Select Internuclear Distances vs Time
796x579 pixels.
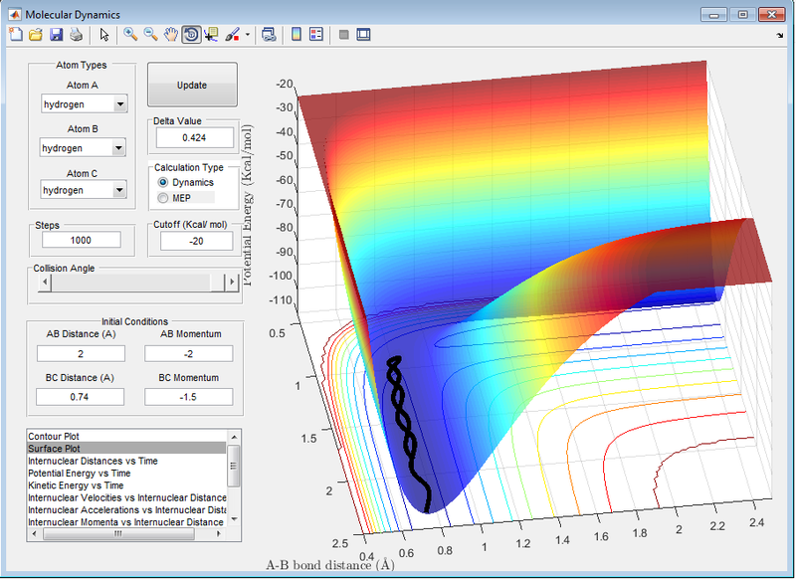tap(126, 461)
